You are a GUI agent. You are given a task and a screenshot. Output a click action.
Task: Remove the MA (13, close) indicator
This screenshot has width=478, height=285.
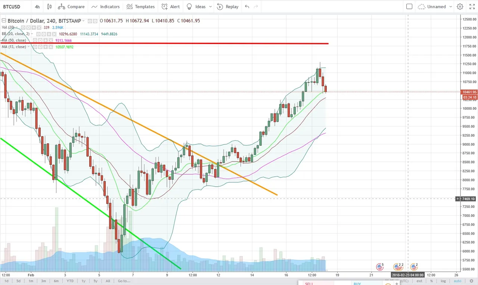[51, 47]
